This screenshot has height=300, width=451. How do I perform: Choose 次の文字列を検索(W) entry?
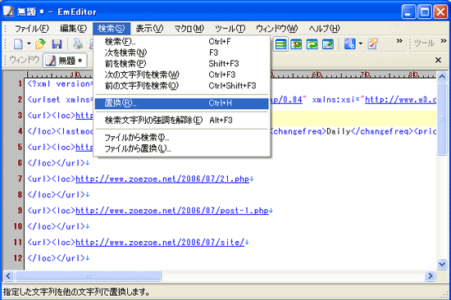point(182,75)
